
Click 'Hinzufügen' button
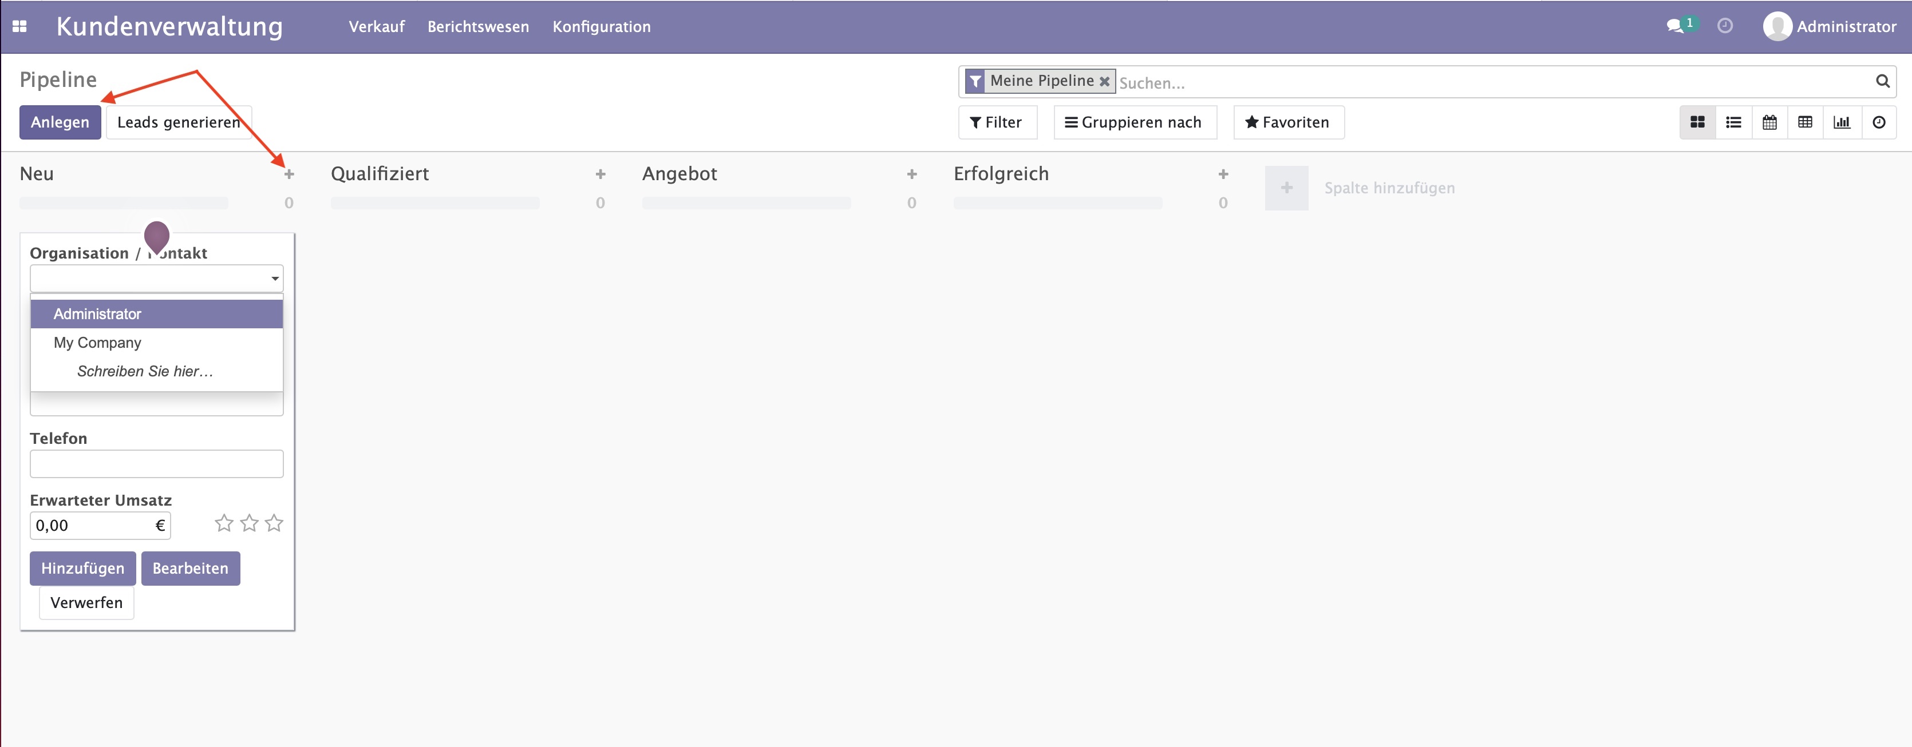(x=82, y=567)
